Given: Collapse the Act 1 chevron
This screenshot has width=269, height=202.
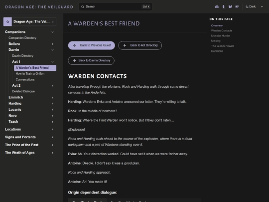Looking at the screenshot, I should (x=52, y=62).
